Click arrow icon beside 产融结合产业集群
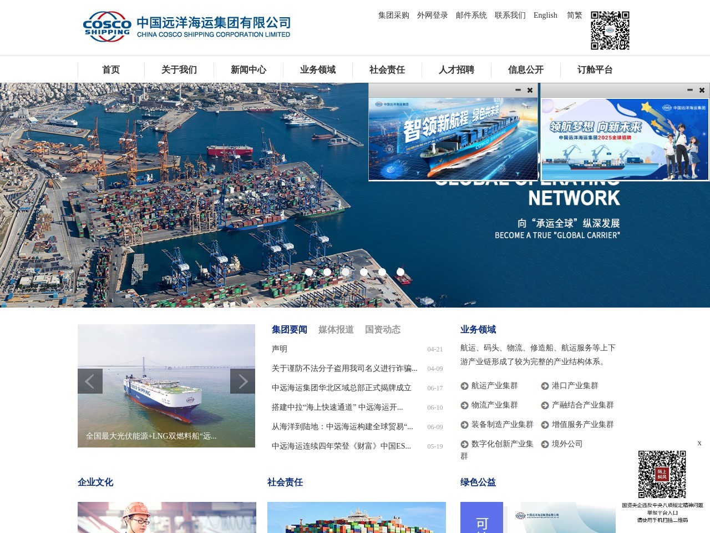This screenshot has height=533, width=710. point(545,405)
